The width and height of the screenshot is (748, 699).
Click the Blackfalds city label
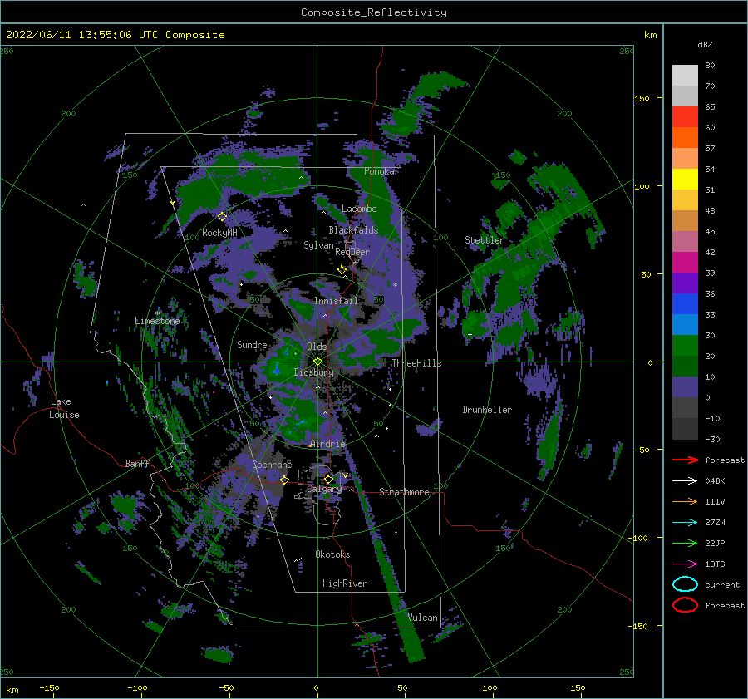pyautogui.click(x=353, y=230)
